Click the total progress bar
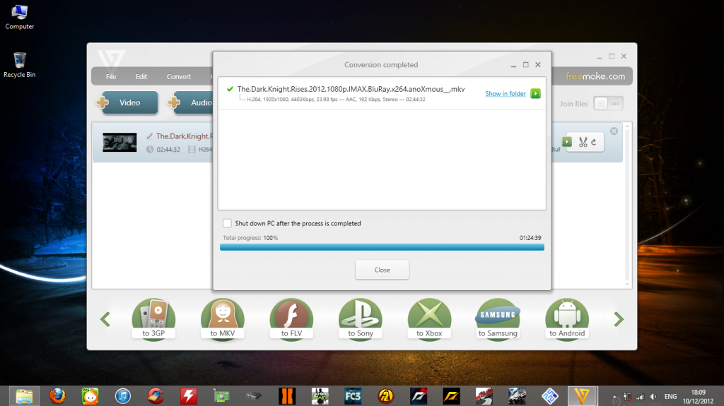 382,247
